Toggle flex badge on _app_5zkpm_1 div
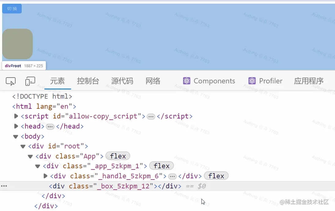335x211 pixels. coord(161,166)
